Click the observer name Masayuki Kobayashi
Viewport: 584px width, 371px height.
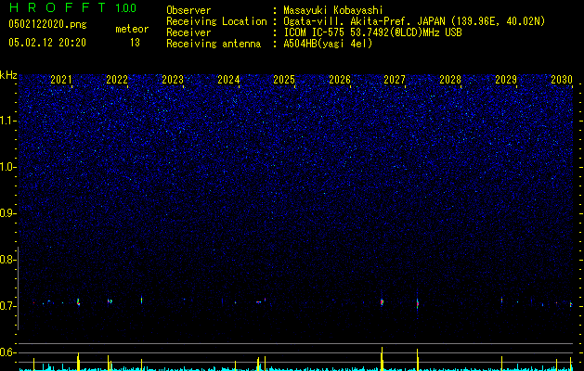[333, 11]
